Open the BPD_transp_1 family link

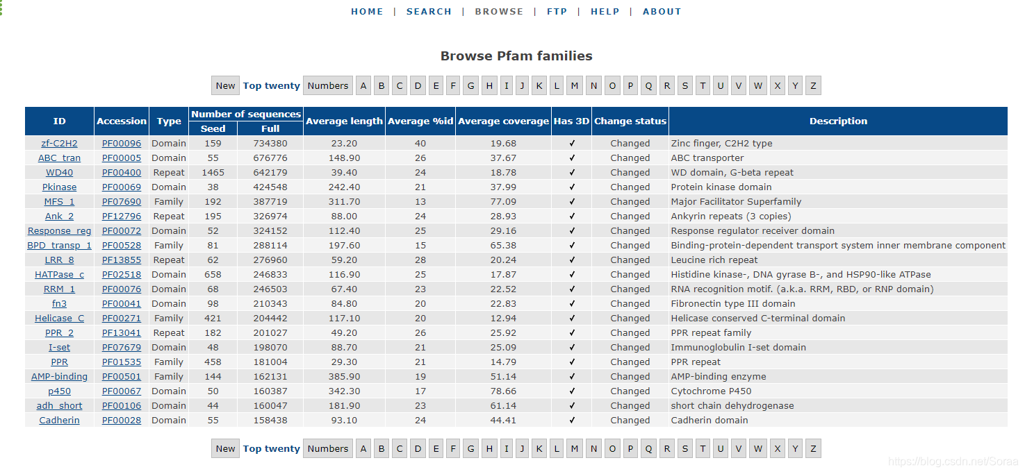click(60, 245)
